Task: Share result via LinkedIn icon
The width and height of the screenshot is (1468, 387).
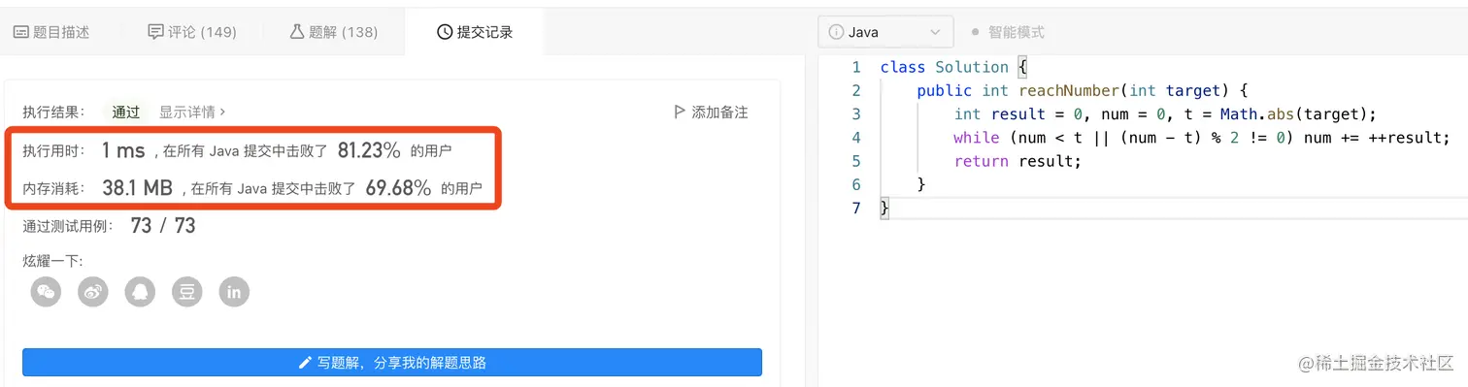Action: [x=234, y=291]
